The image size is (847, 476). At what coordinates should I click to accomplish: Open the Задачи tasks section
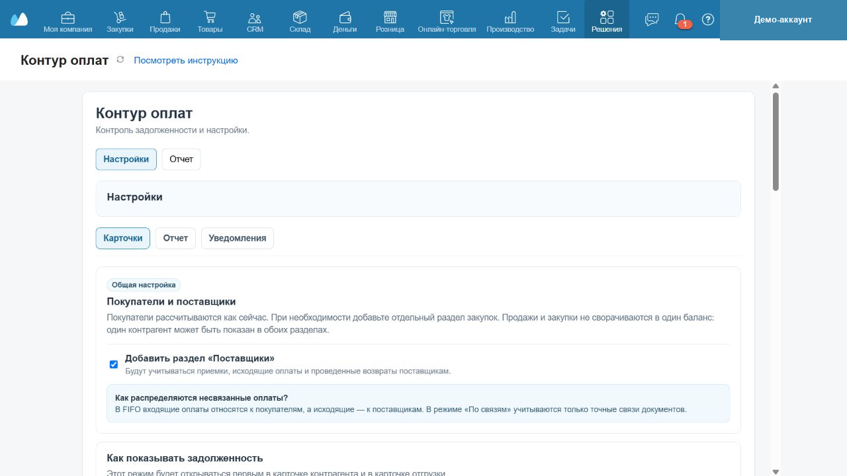tap(563, 22)
